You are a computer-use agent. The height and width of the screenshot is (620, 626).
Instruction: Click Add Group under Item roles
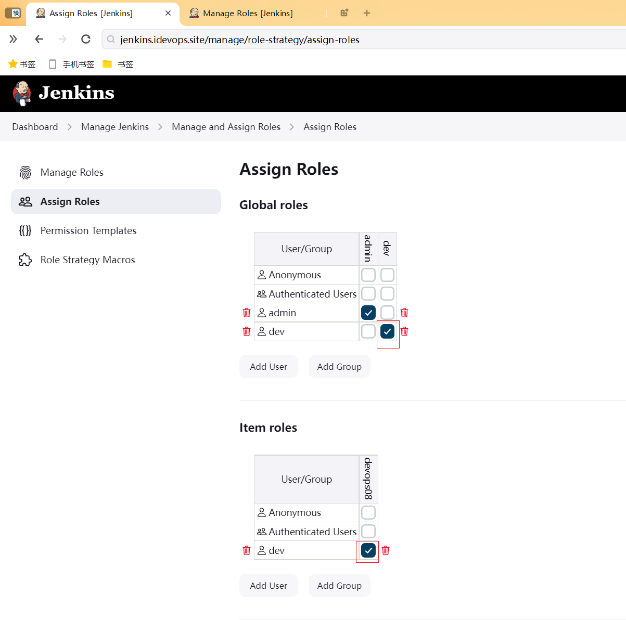click(x=339, y=586)
